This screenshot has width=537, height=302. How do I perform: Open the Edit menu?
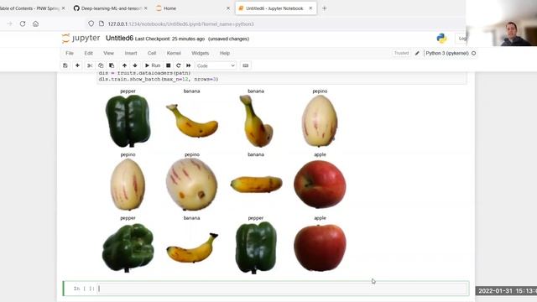(x=88, y=53)
